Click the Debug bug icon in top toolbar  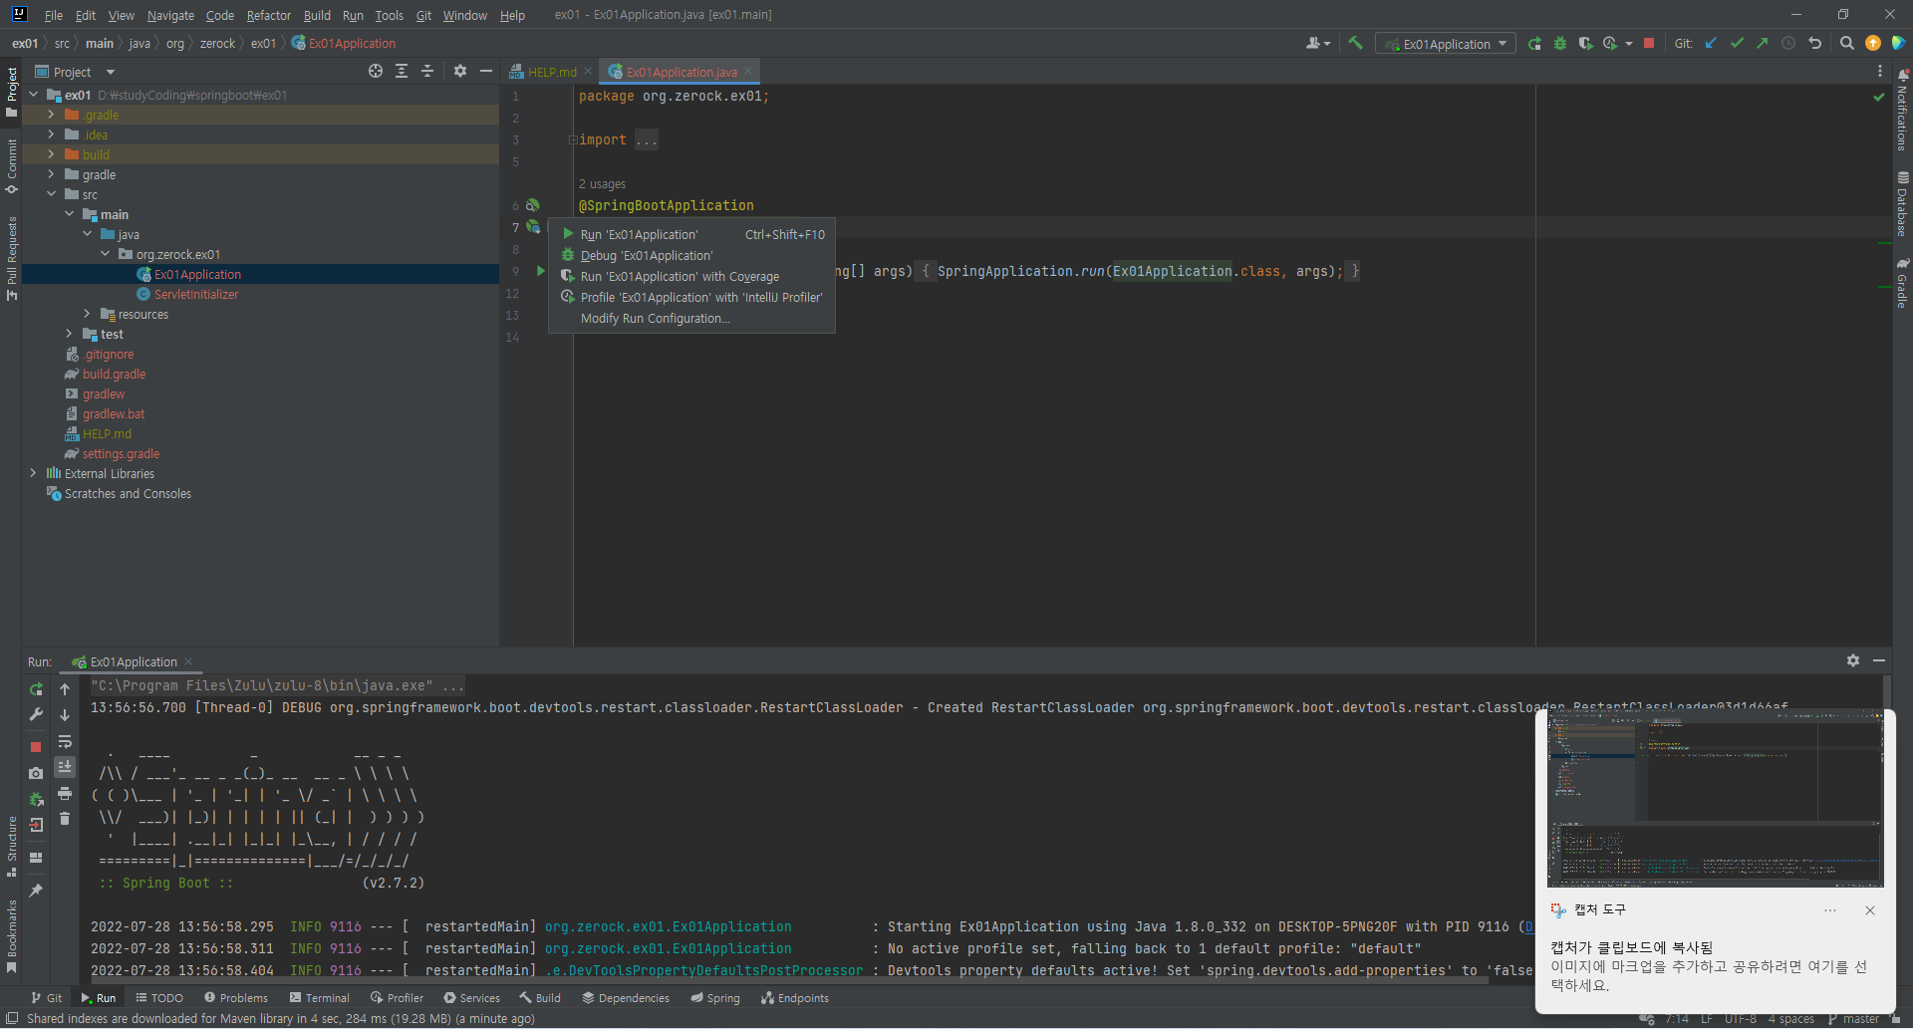pyautogui.click(x=1560, y=43)
